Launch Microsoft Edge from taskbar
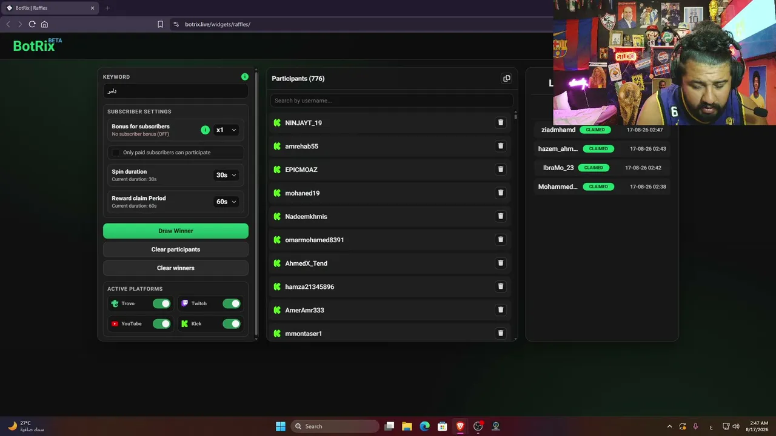776x436 pixels. (424, 426)
